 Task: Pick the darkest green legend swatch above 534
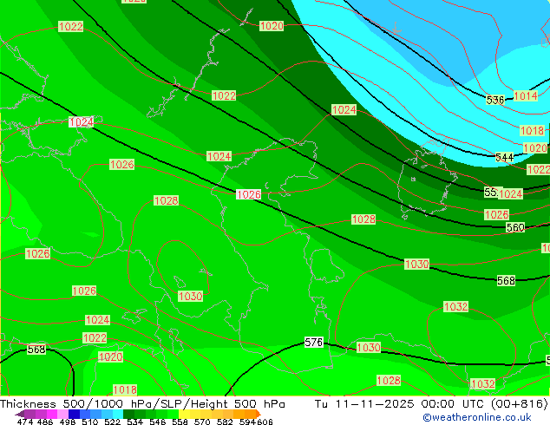[128, 414]
